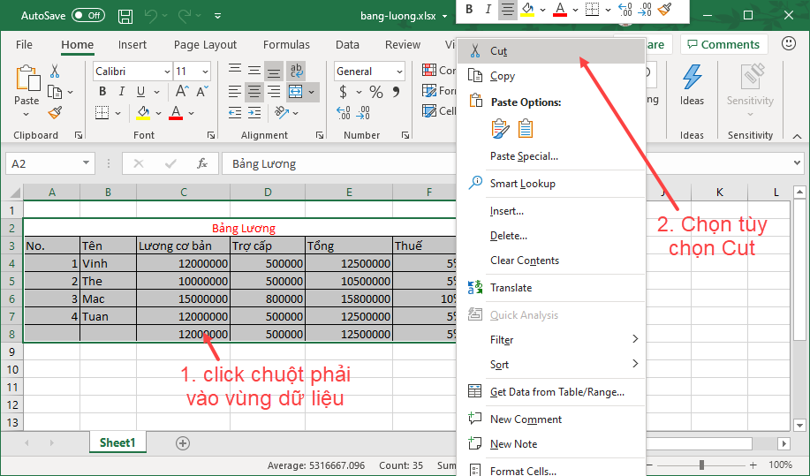Toggle Bold in ribbon Font group

click(x=102, y=91)
